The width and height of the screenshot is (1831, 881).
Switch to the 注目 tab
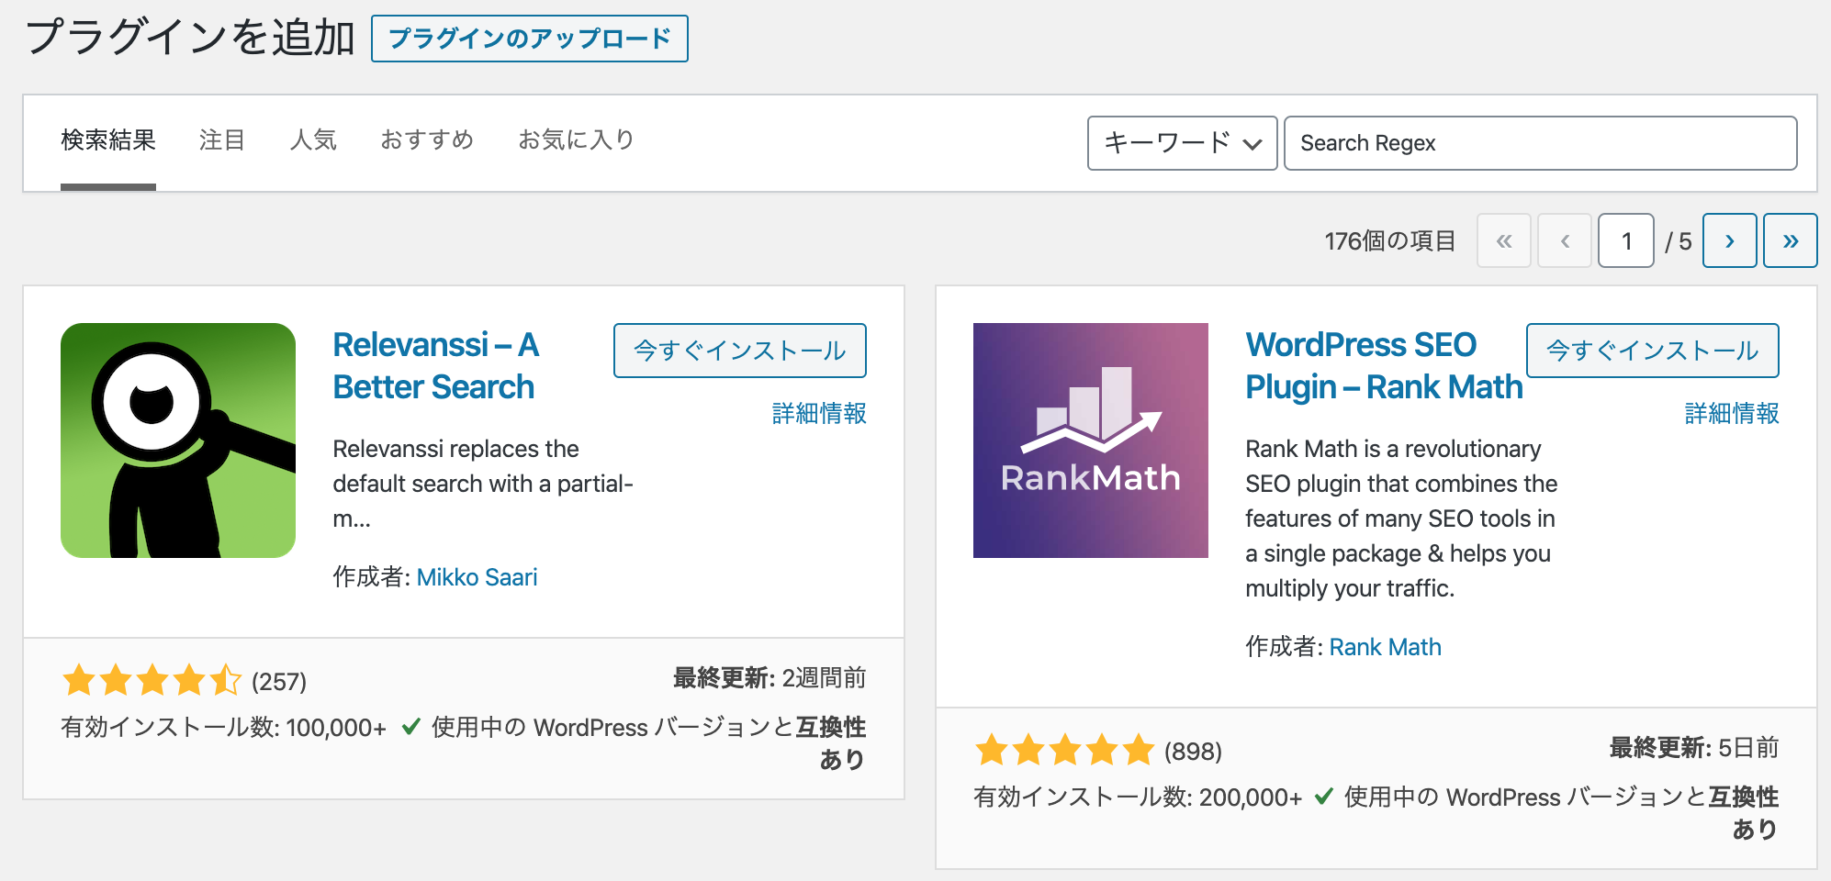point(222,140)
